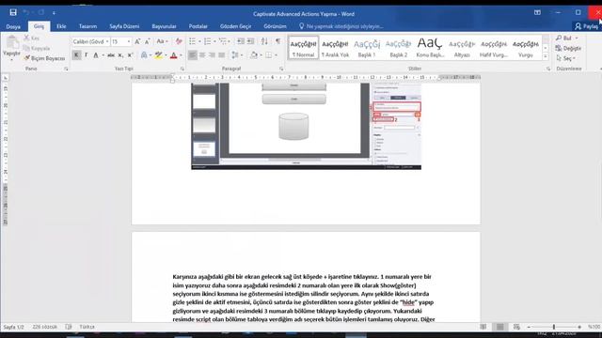Apply the red font color
Screen dimensions: 602x338
coord(173,55)
